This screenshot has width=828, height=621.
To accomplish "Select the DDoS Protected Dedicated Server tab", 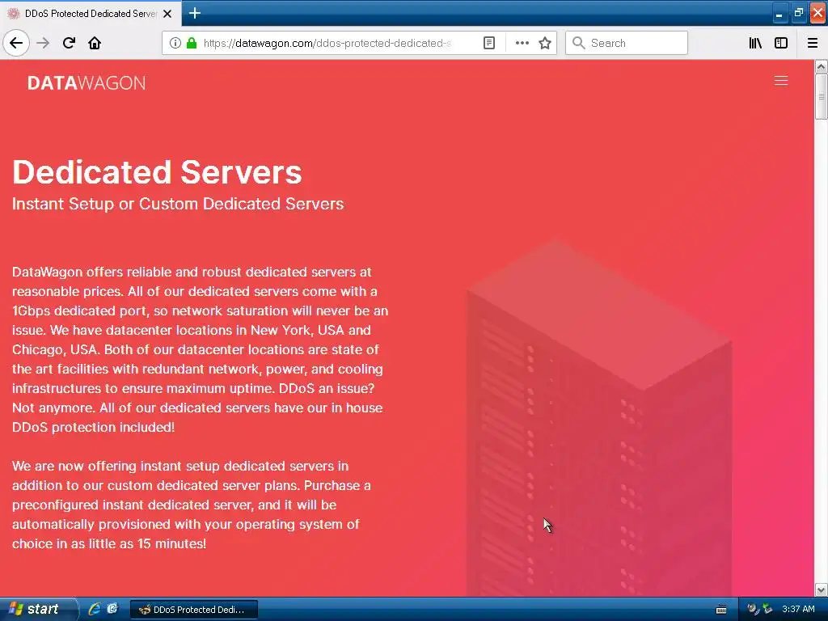I will 91,13.
